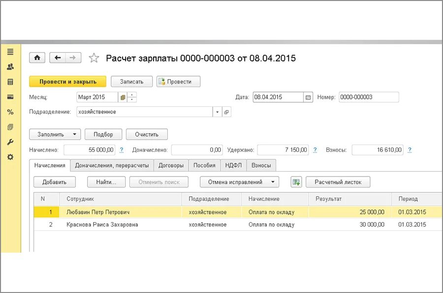
Task: Open the main menu hamburger icon
Action: pos(10,52)
